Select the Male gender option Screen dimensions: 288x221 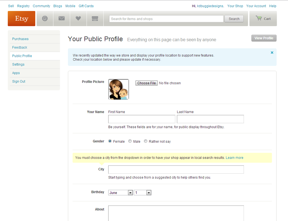pyautogui.click(x=130, y=141)
